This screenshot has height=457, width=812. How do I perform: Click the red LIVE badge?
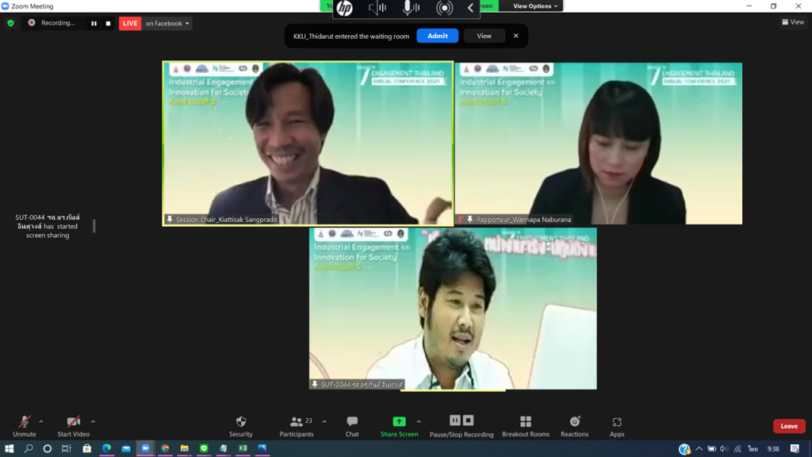130,23
